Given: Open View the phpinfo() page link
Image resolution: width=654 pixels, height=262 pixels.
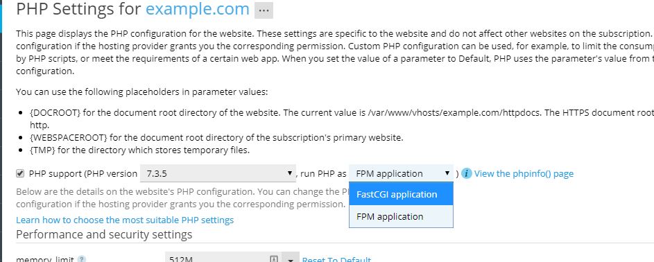Looking at the screenshot, I should pos(524,173).
